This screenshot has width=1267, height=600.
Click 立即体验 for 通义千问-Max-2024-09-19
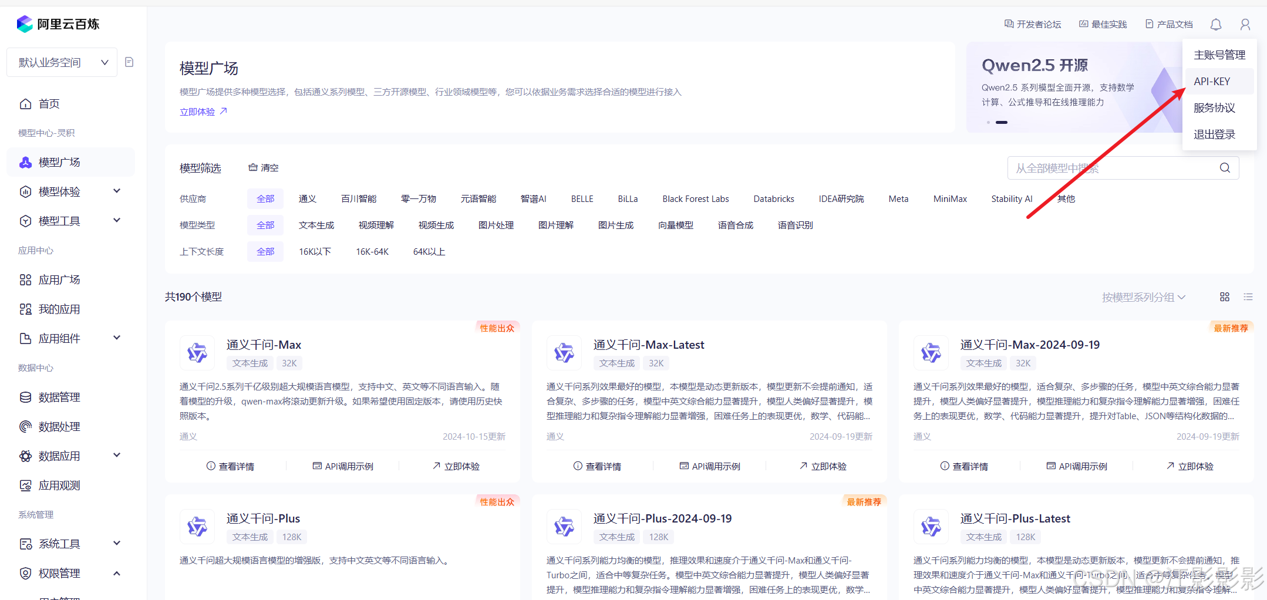coord(1190,466)
